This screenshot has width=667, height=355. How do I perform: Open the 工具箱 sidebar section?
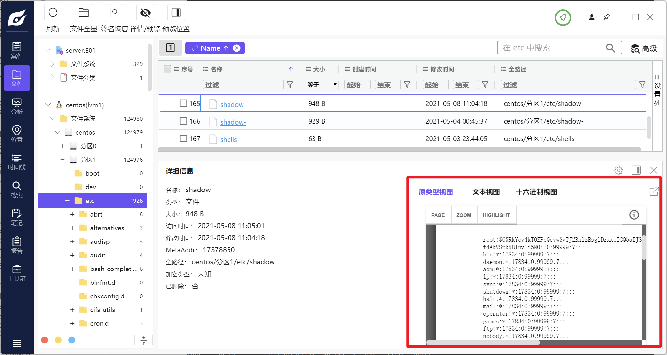pyautogui.click(x=17, y=273)
